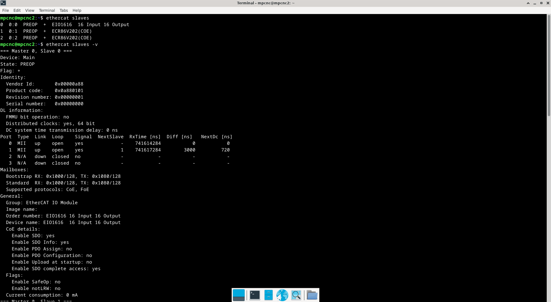Click the '=== Master 0, Slave 0 ===' header
This screenshot has width=551, height=302.
(x=36, y=51)
